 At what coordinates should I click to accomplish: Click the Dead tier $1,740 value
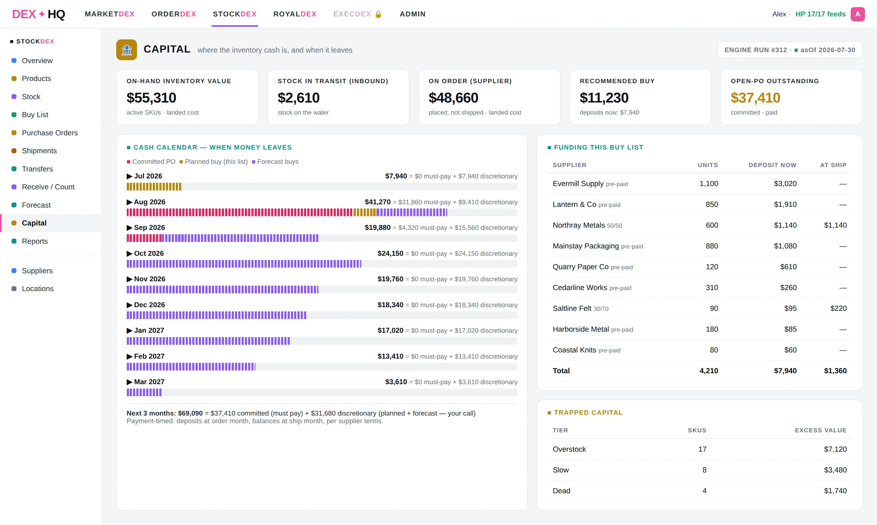835,491
